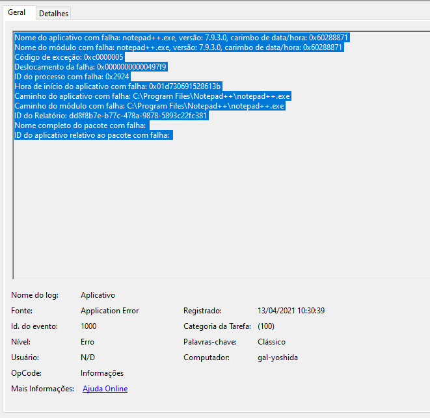Click the 'Nível:' label
This screenshot has height=418, width=430.
click(x=21, y=342)
